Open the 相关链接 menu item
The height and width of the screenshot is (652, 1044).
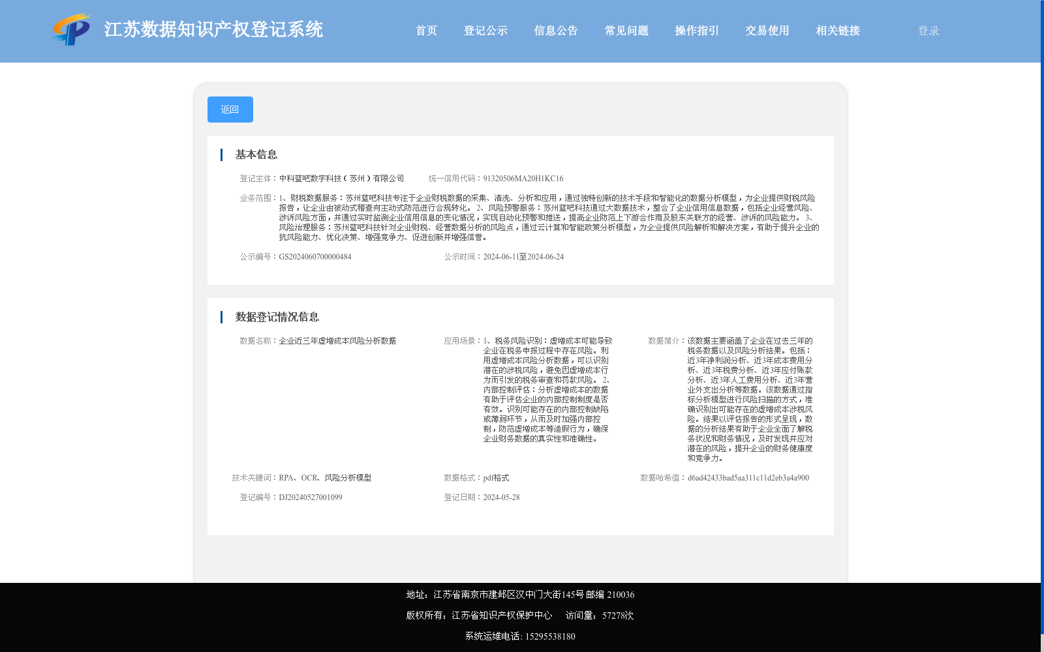(x=838, y=31)
